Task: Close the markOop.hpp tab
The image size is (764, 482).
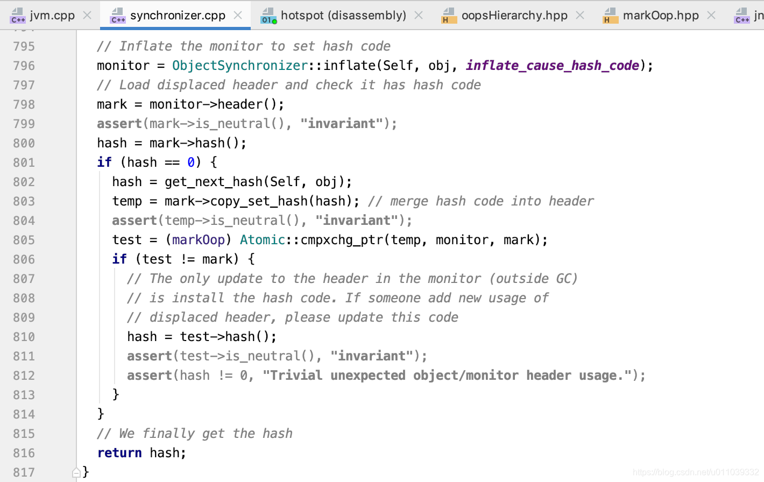Action: pyautogui.click(x=711, y=15)
